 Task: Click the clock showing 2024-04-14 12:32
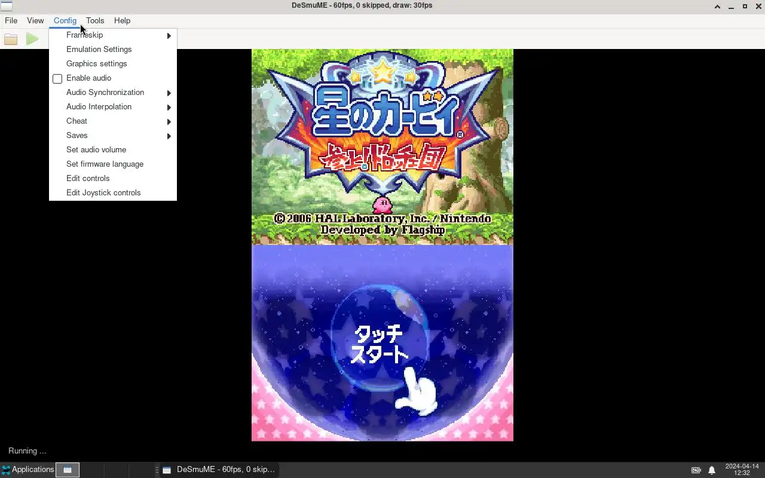742,470
